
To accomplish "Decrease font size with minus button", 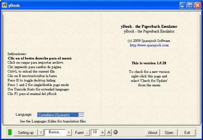I will tap(87, 133).
